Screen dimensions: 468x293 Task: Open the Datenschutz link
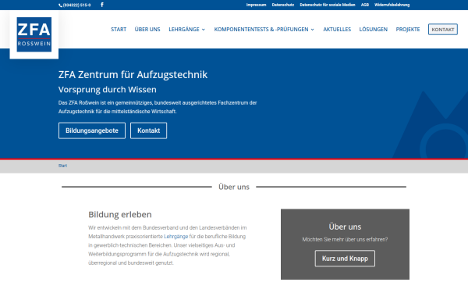(x=283, y=5)
